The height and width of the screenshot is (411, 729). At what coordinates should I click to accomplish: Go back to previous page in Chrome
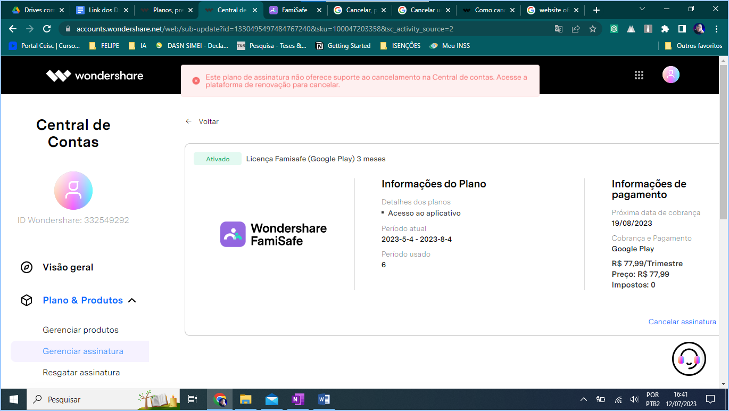[13, 29]
